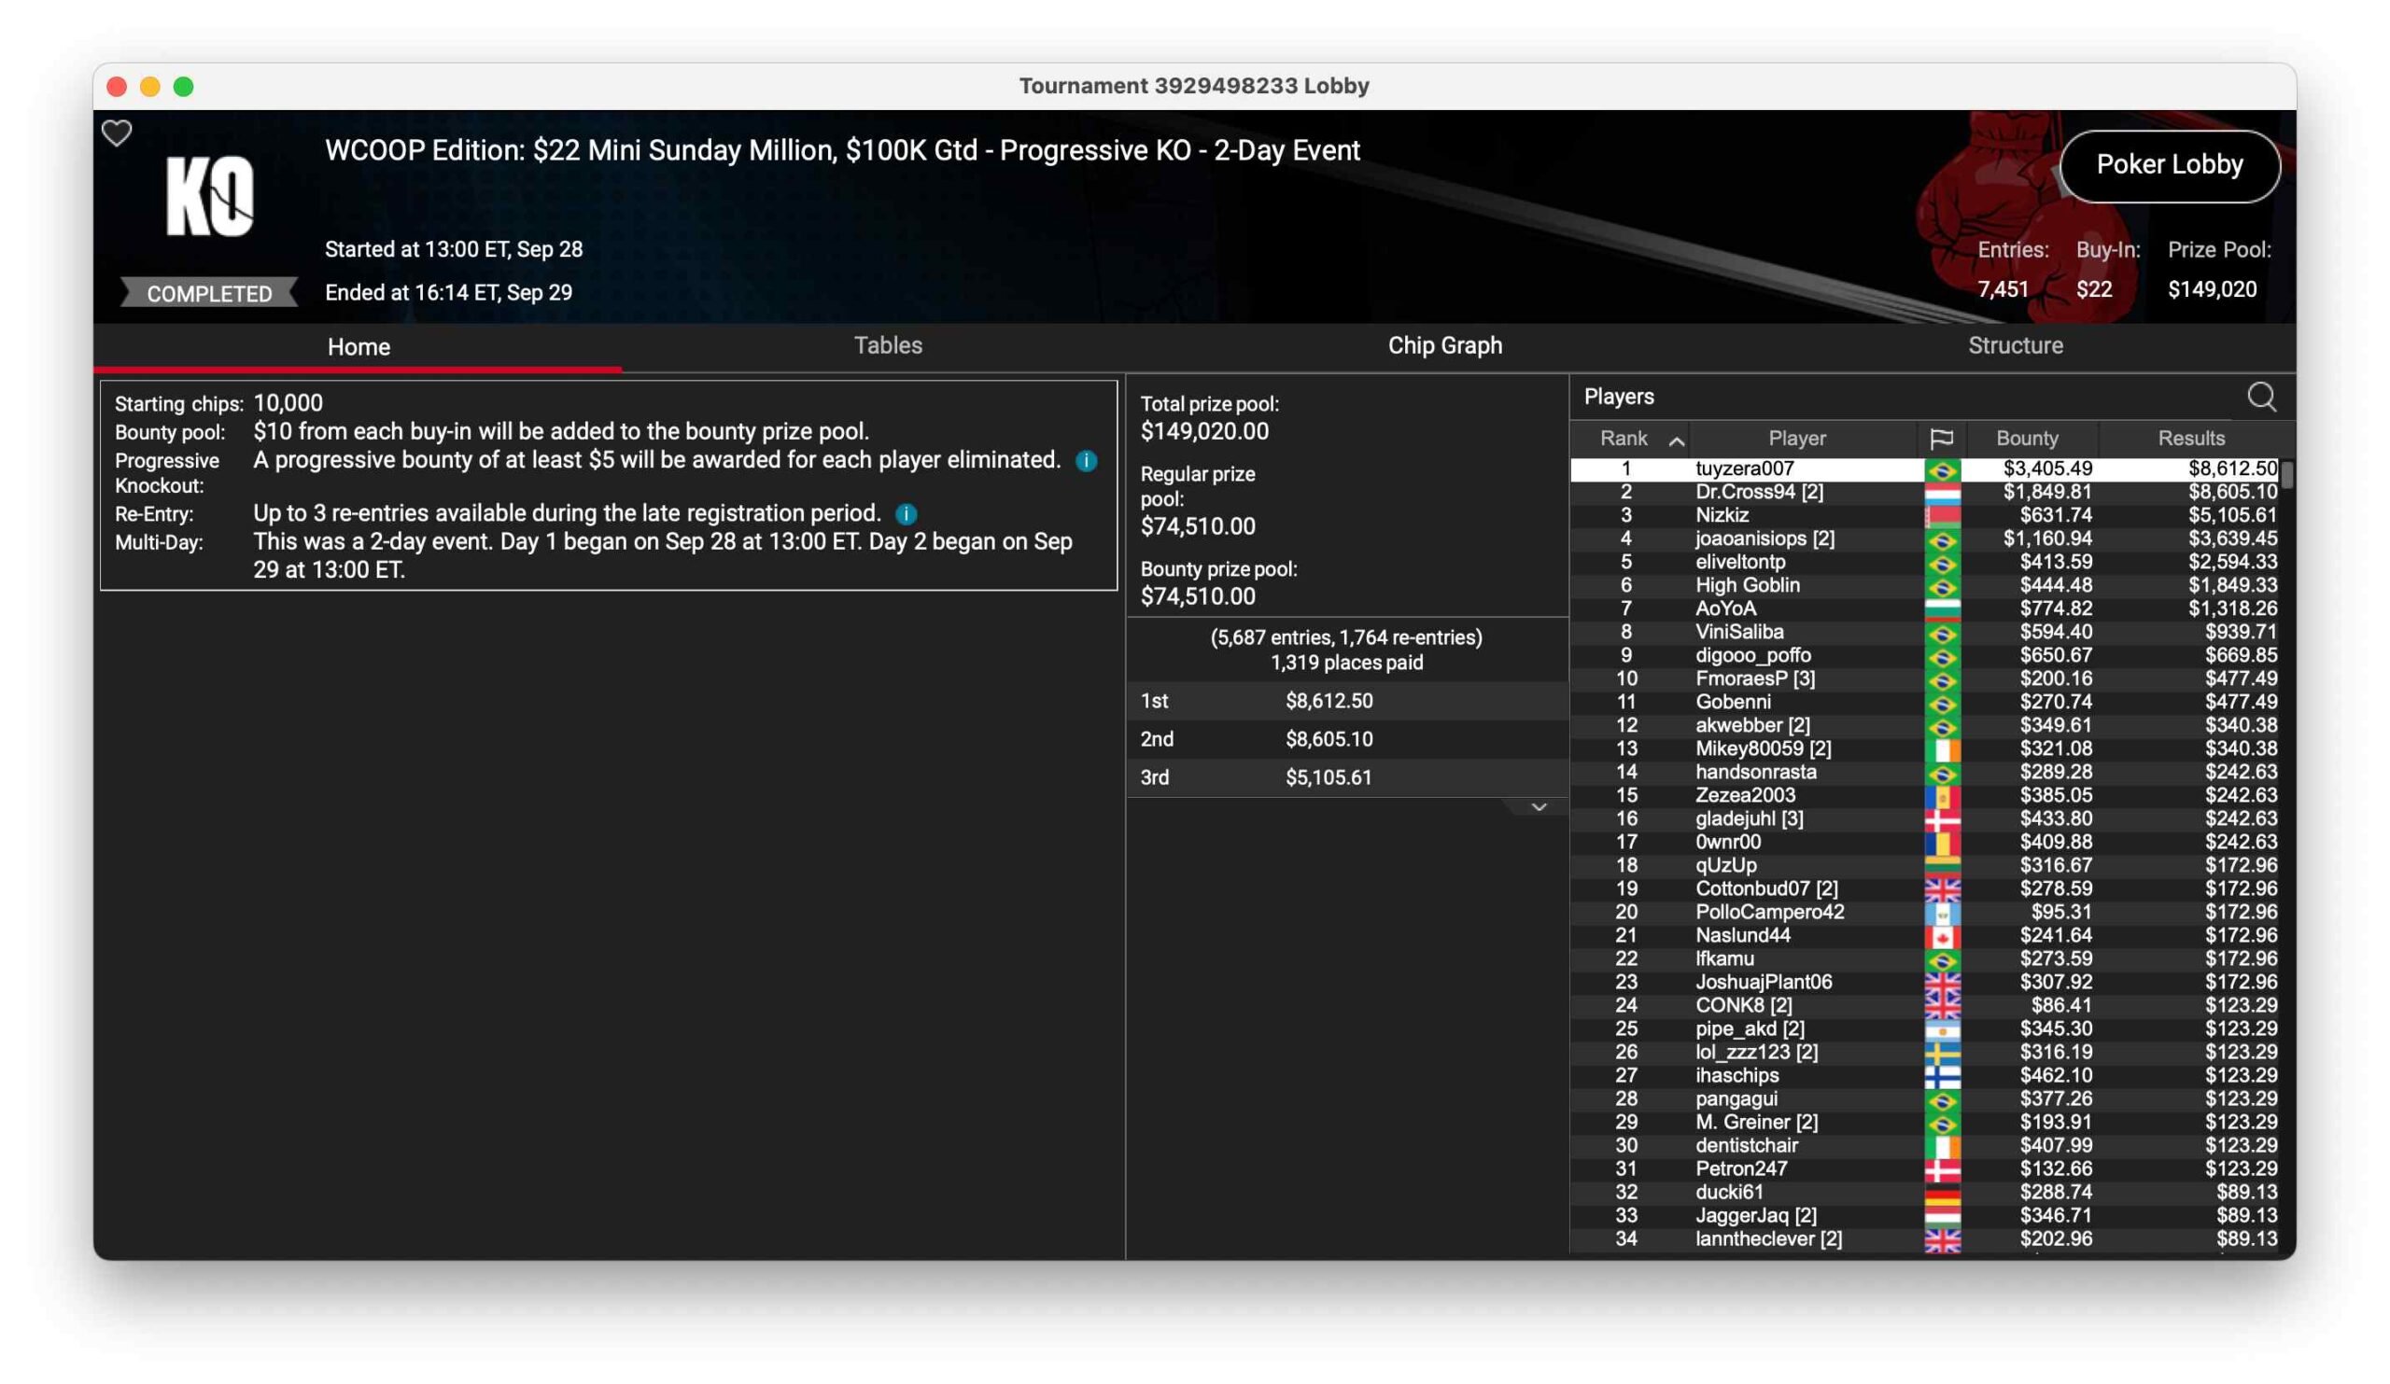This screenshot has height=1384, width=2390.
Task: Sort by the Results column header
Action: coord(2190,438)
